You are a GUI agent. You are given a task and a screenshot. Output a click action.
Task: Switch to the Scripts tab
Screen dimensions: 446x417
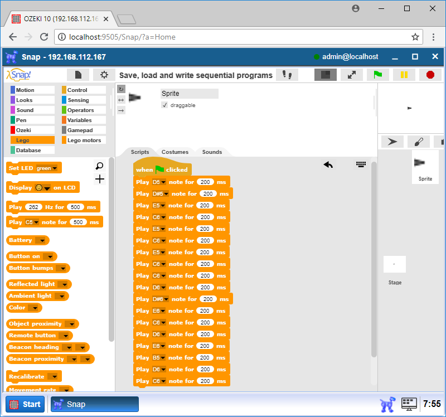(x=140, y=152)
